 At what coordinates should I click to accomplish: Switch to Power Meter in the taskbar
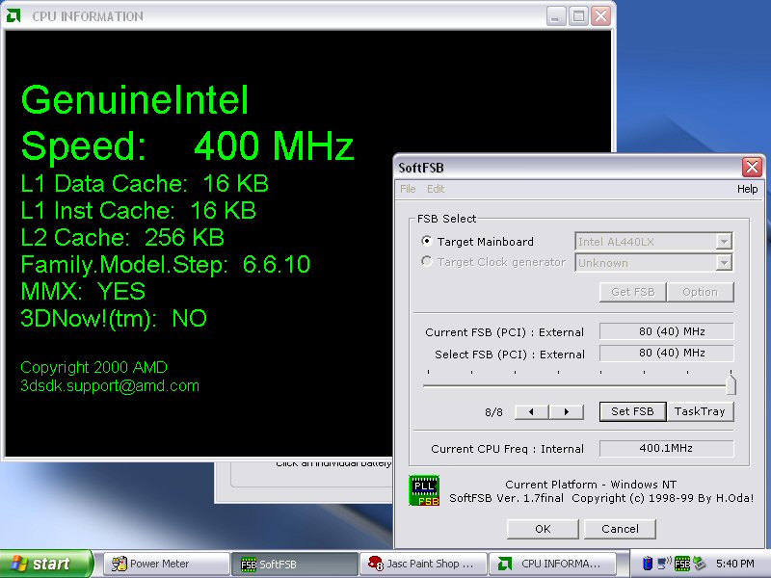click(x=166, y=564)
